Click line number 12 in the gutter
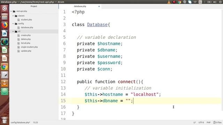The image size is (223, 125). point(63,82)
